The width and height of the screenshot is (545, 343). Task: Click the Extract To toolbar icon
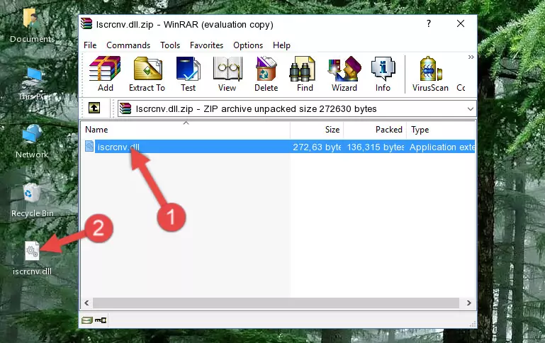coord(147,74)
